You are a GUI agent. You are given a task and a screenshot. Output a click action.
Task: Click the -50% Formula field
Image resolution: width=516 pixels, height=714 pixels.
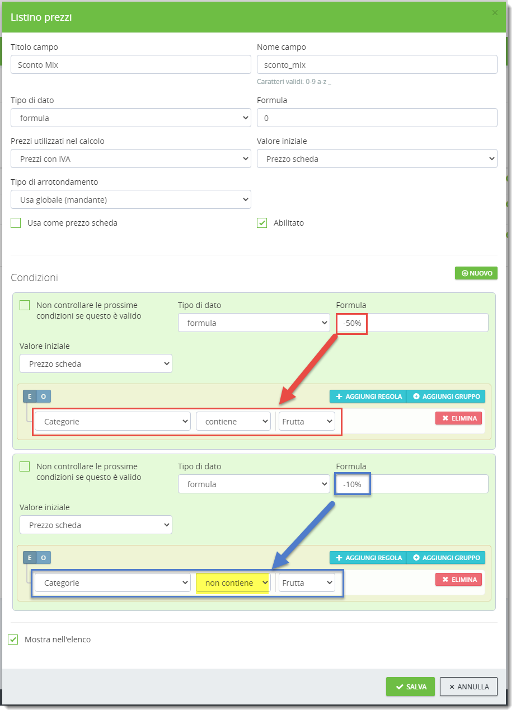point(411,323)
